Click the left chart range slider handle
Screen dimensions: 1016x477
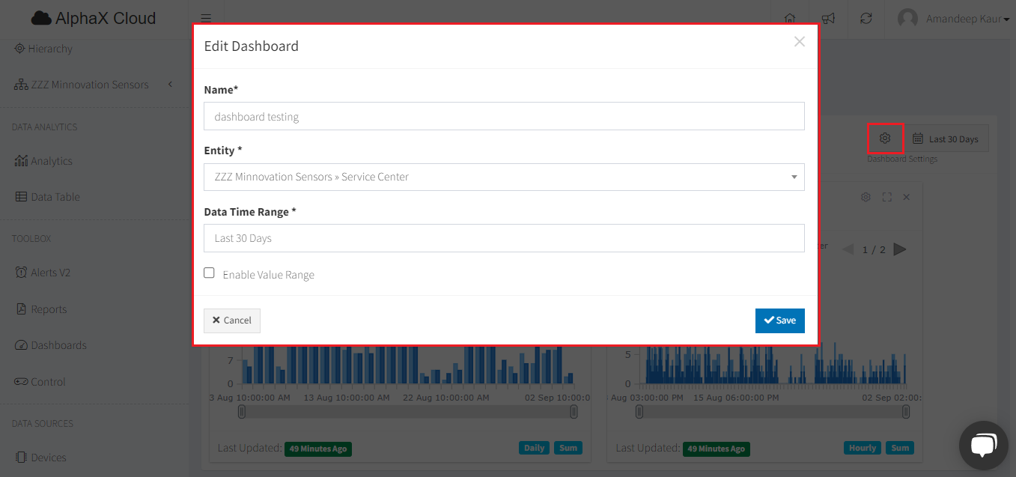click(242, 412)
